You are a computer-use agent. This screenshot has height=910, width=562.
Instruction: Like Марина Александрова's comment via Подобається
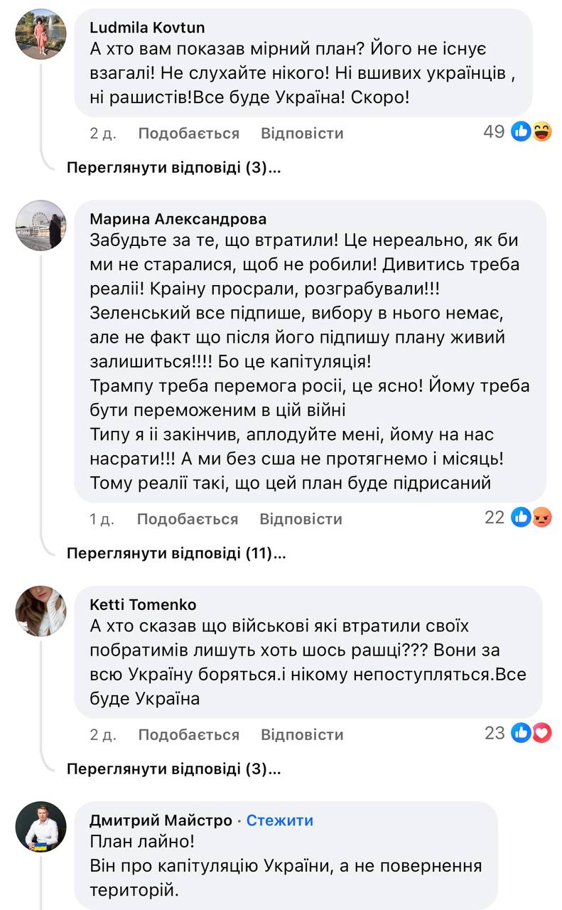click(189, 519)
